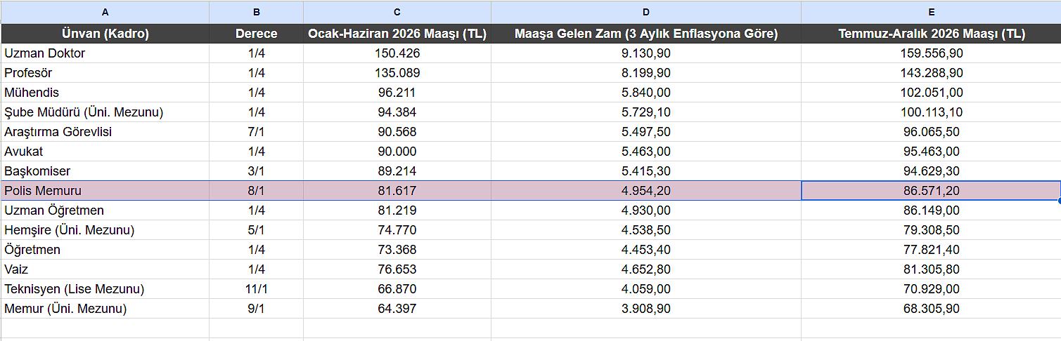
Task: Click Hemşire's raise amount 4.538,50
Action: [645, 230]
